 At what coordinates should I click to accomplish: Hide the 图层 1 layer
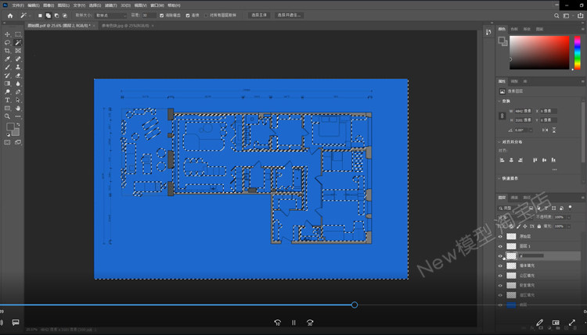[501, 245]
